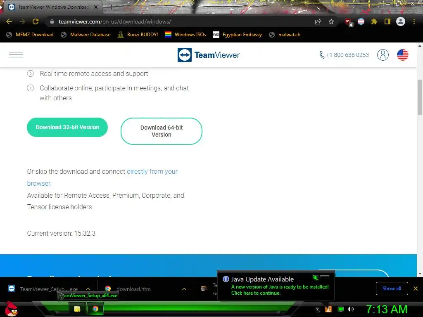Open a new browser tab
Viewport: 423px width, 317px height.
point(111,7)
